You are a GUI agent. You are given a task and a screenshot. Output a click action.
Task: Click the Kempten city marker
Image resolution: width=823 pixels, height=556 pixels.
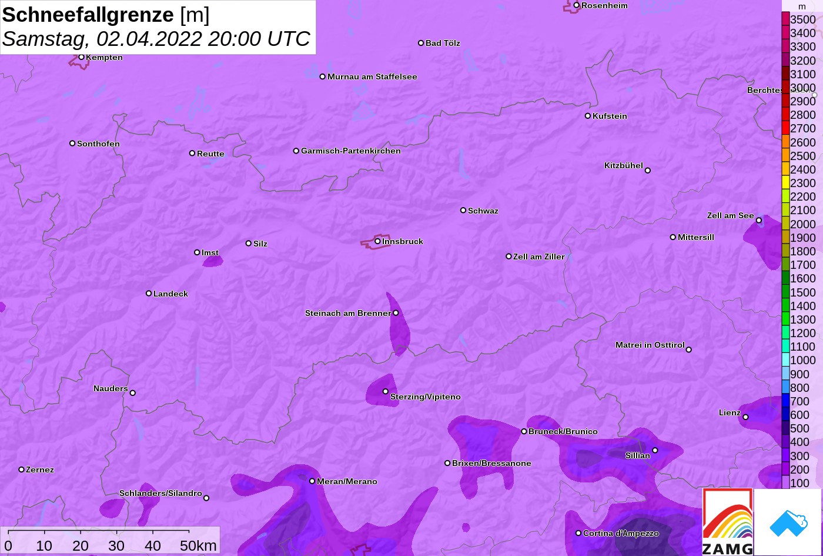[82, 57]
